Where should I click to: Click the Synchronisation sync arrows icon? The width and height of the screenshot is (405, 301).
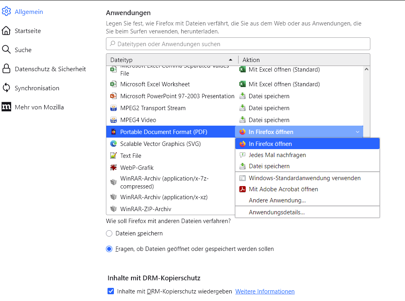tap(6, 88)
